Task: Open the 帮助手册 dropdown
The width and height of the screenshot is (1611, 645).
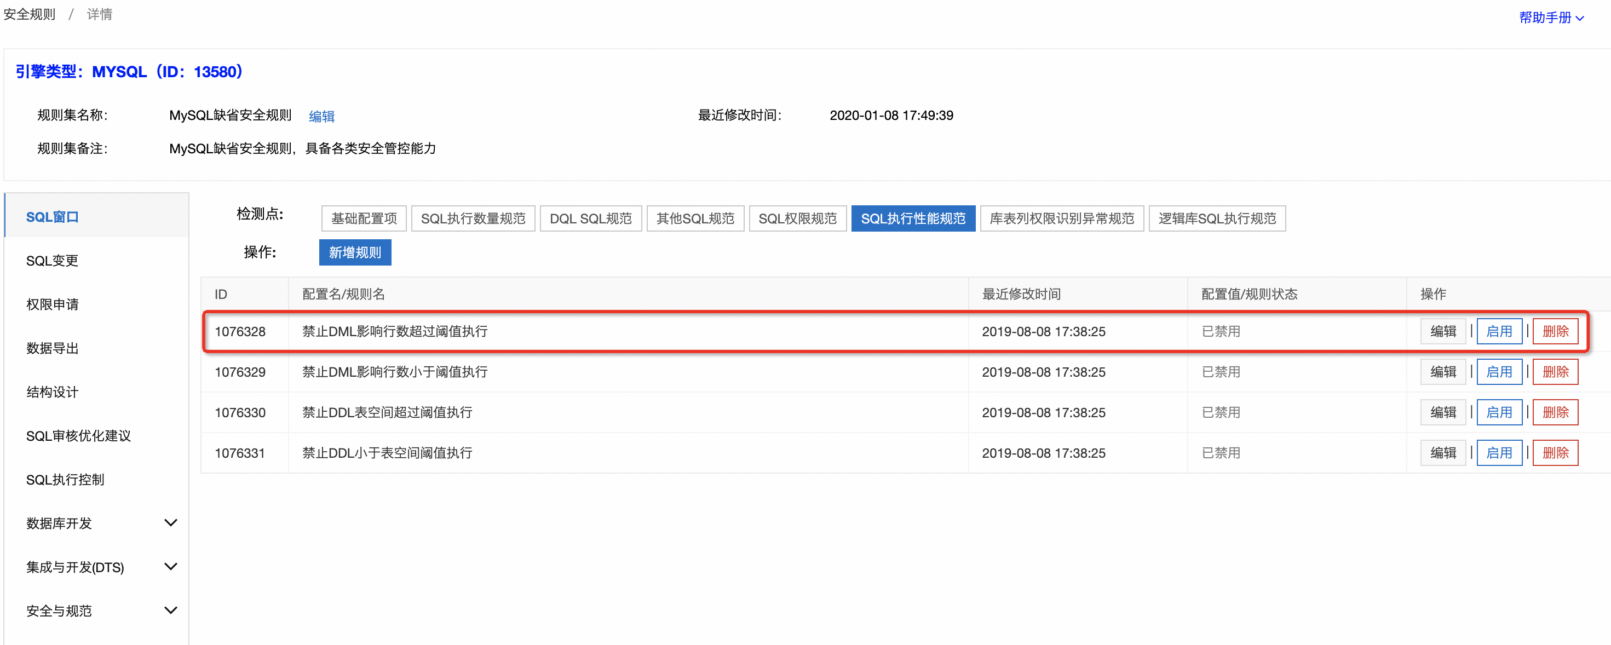Action: (x=1551, y=18)
